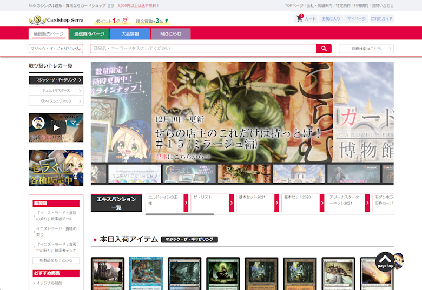Open the shopping cart
Viewport: 422px width, 290px height.
[x=306, y=19]
